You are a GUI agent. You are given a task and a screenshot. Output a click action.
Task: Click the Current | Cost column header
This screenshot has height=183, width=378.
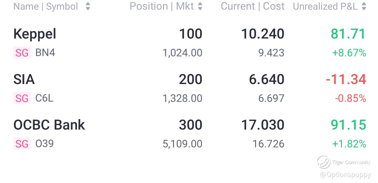pos(253,6)
